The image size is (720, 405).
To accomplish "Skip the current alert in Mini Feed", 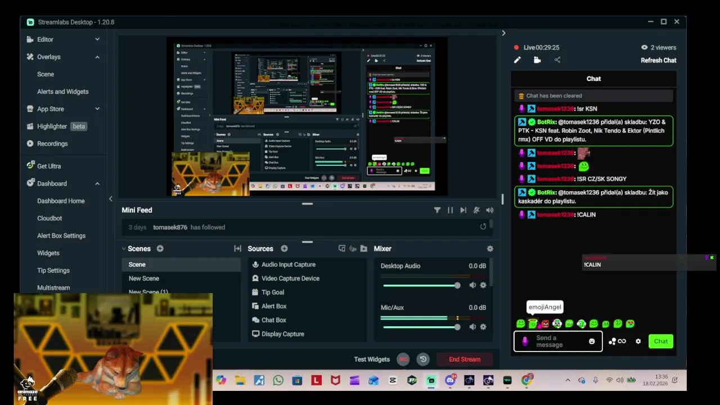I will (463, 210).
